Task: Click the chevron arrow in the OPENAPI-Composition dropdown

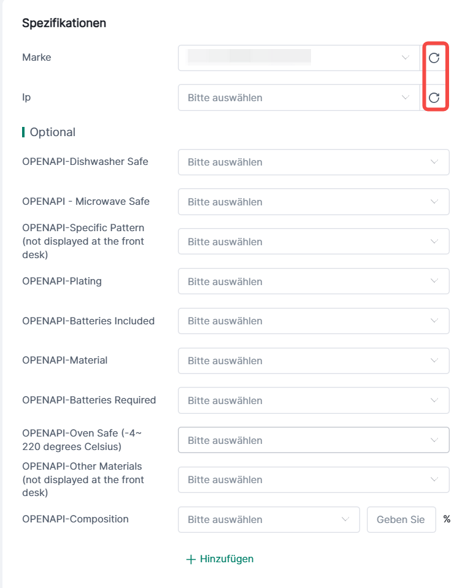Action: [x=345, y=519]
